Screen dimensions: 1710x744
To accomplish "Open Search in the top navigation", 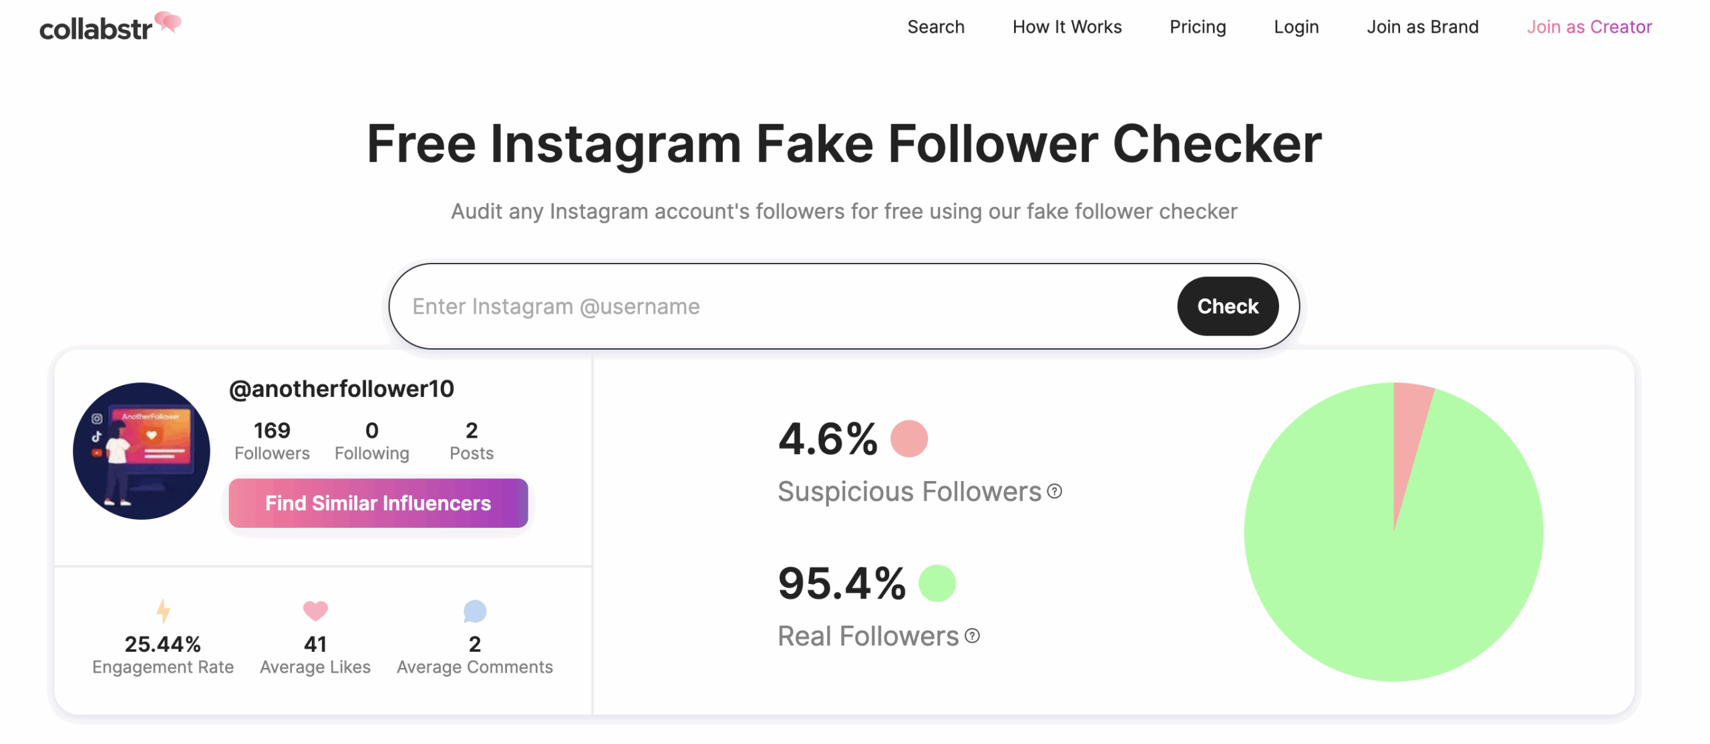I will pyautogui.click(x=935, y=27).
